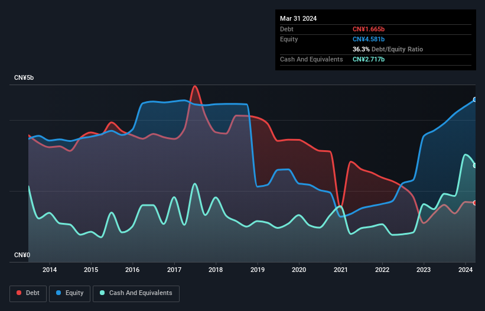Click the red Debt endpoint marker
The height and width of the screenshot is (311, 485).
coord(475,203)
